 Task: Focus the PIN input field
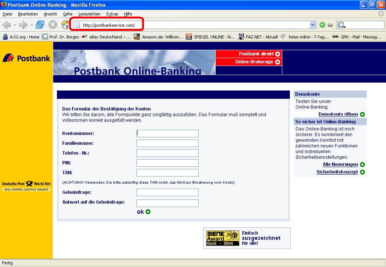pyautogui.click(x=167, y=163)
